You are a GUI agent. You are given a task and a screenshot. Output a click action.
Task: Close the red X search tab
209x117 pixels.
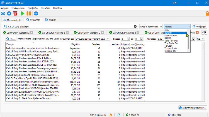[197, 32]
